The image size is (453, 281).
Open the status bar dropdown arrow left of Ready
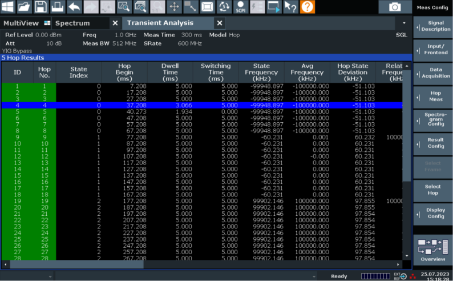click(x=314, y=276)
